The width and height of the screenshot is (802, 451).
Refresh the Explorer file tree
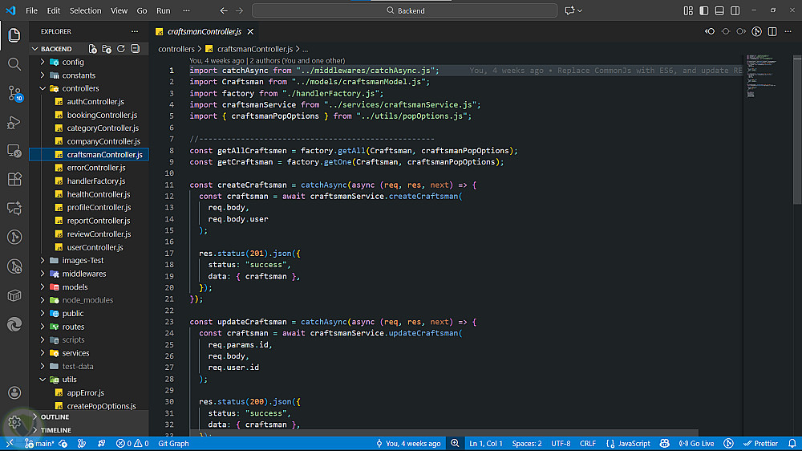coord(120,49)
